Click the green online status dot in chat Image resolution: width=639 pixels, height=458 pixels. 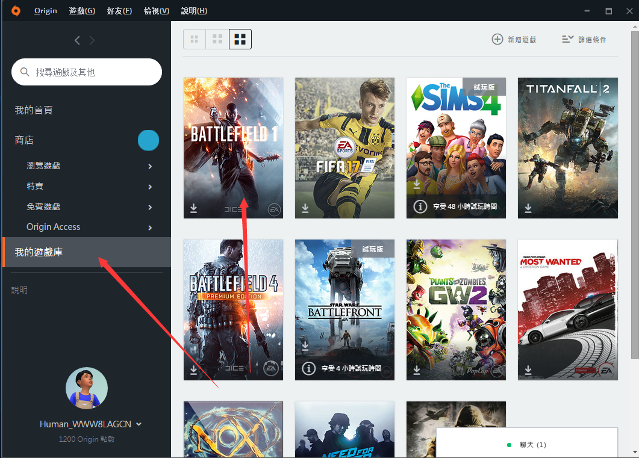pos(509,445)
